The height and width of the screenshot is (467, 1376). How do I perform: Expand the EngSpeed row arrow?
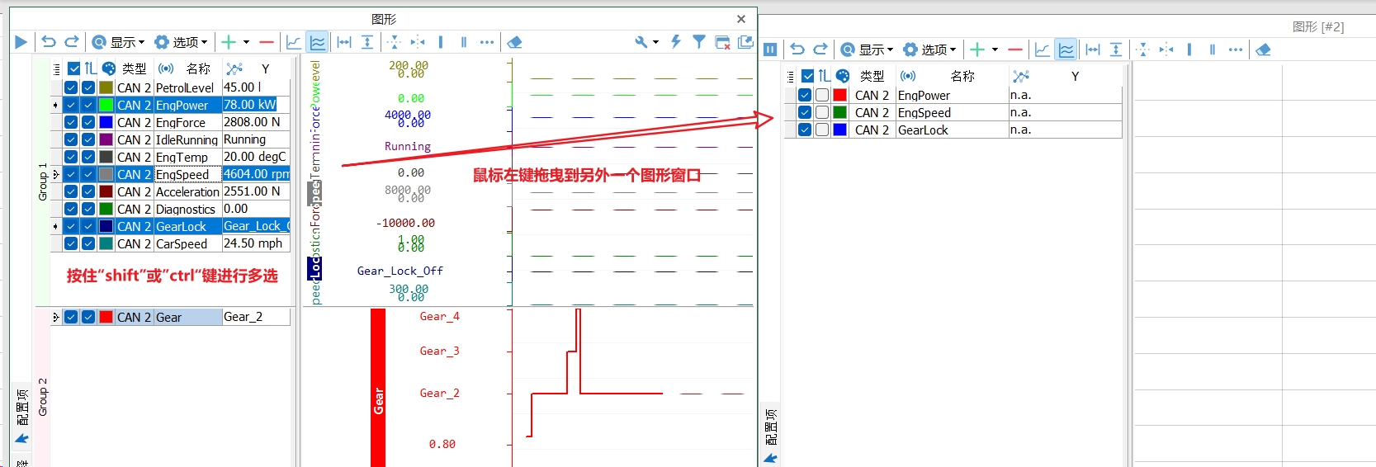pyautogui.click(x=55, y=174)
